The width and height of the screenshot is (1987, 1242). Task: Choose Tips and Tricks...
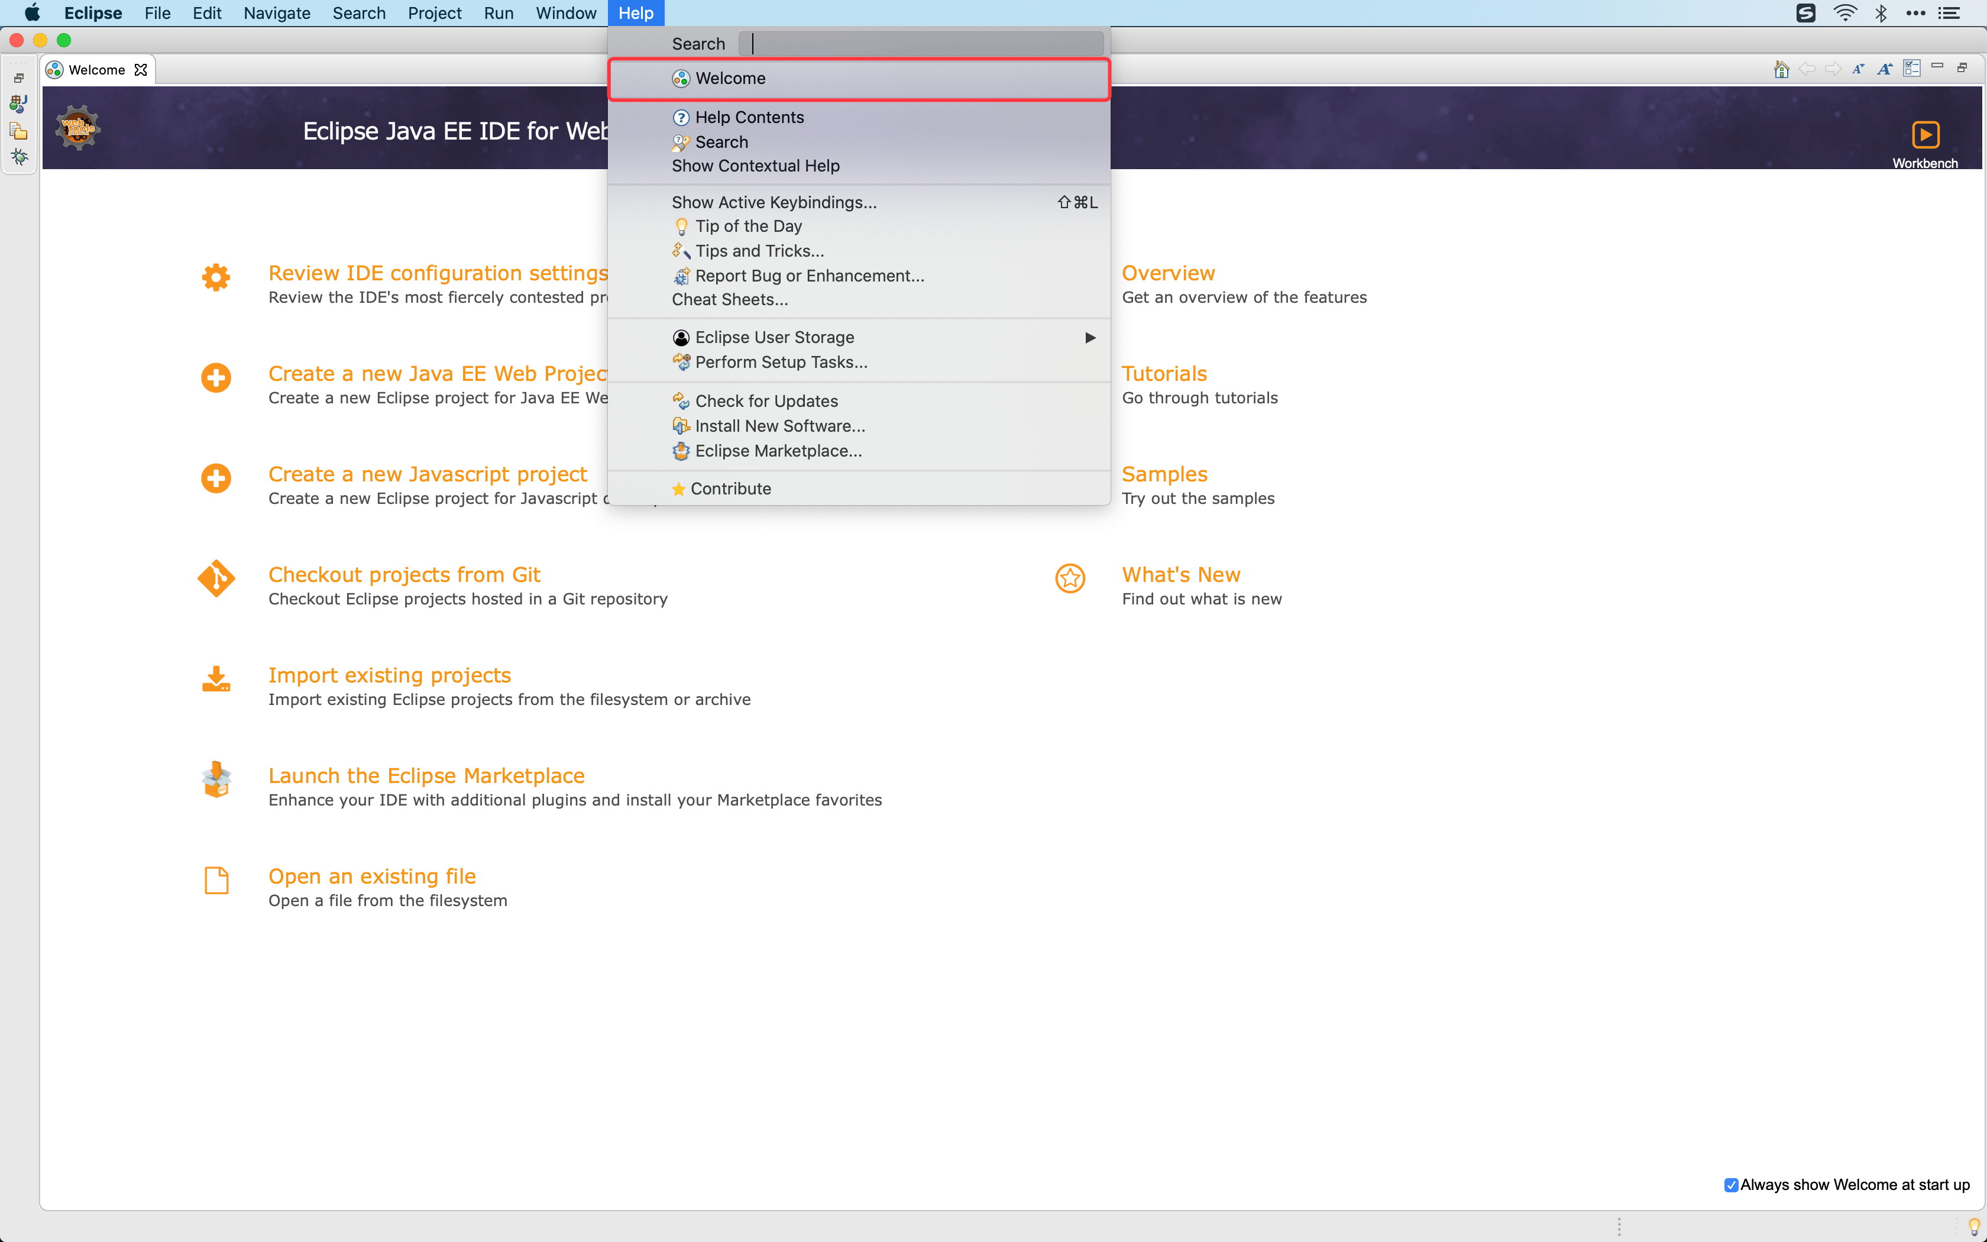859,251
